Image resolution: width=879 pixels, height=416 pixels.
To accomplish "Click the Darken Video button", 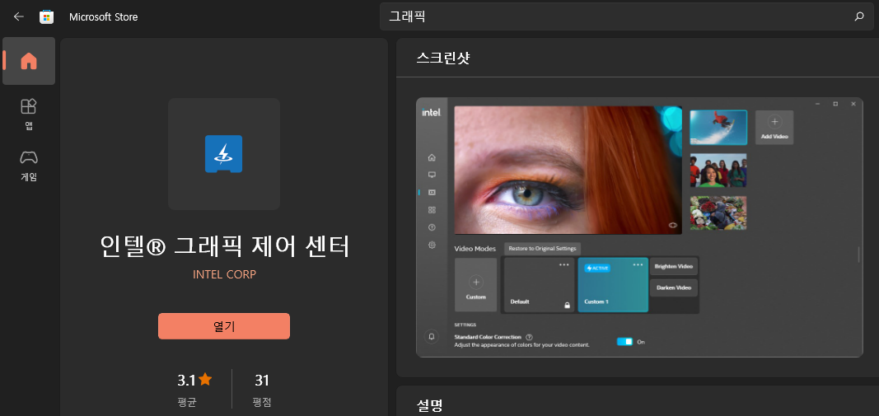I will click(674, 287).
